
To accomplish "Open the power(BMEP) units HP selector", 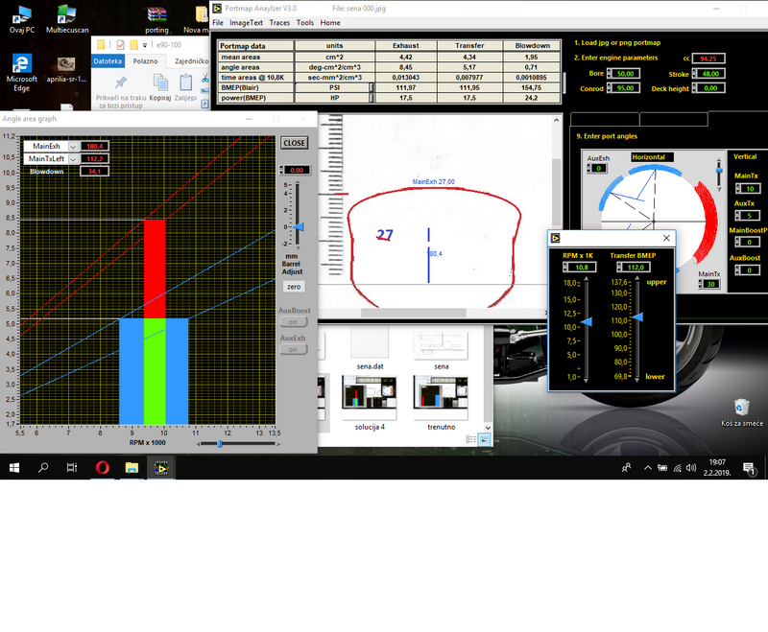I will [x=371, y=98].
